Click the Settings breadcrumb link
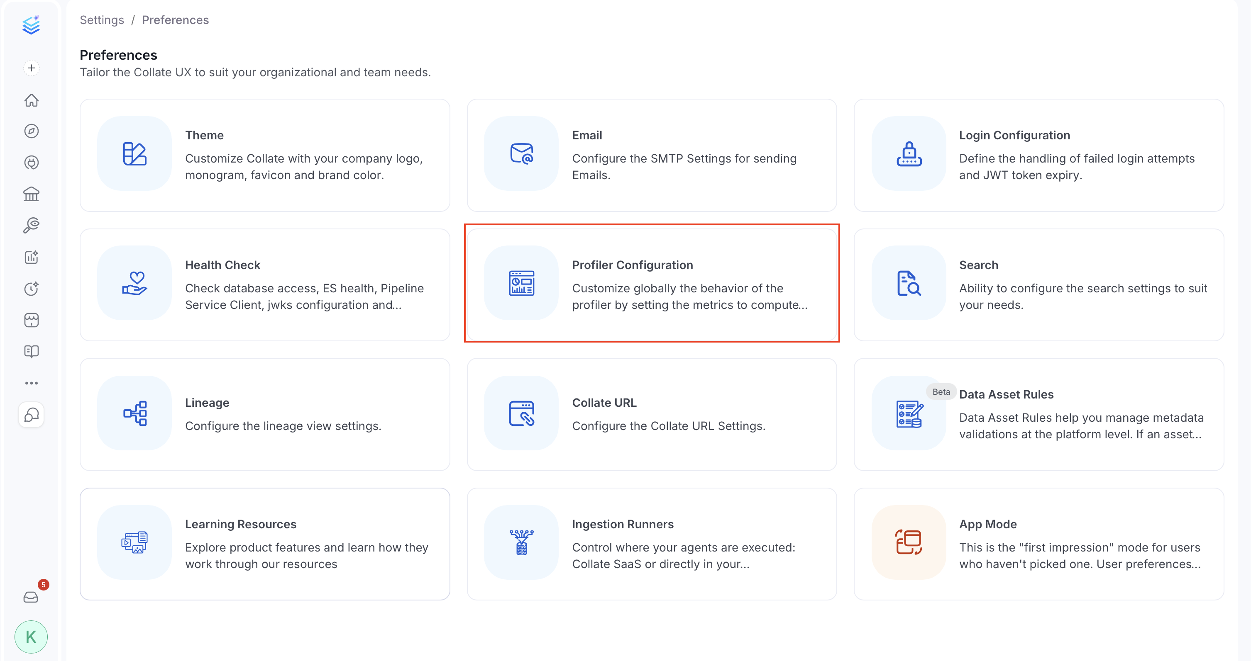Screen dimensions: 1251x661 [x=102, y=20]
